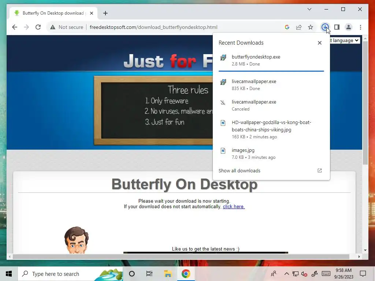Open the Google search side icon
This screenshot has width=375, height=281.
pos(287,27)
